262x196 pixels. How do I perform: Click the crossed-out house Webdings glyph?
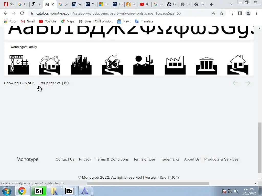click(113, 65)
